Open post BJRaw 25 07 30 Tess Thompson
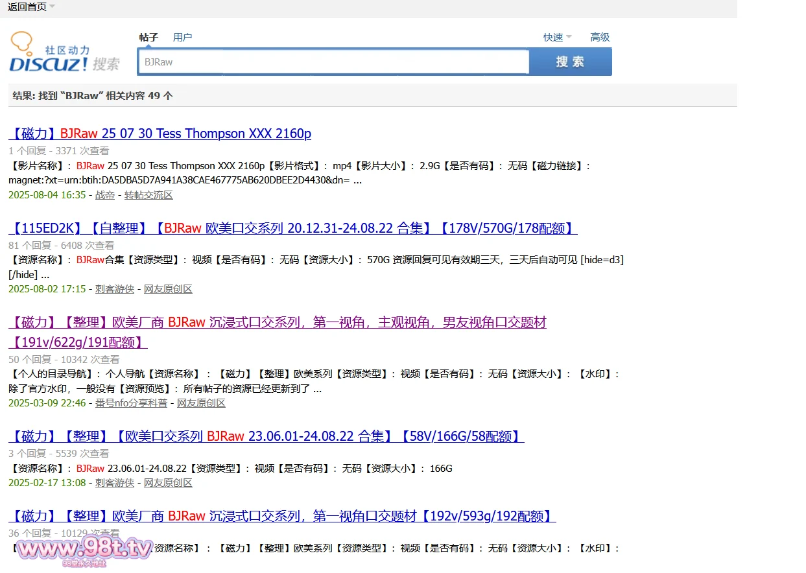This screenshot has height=573, width=806. [160, 134]
